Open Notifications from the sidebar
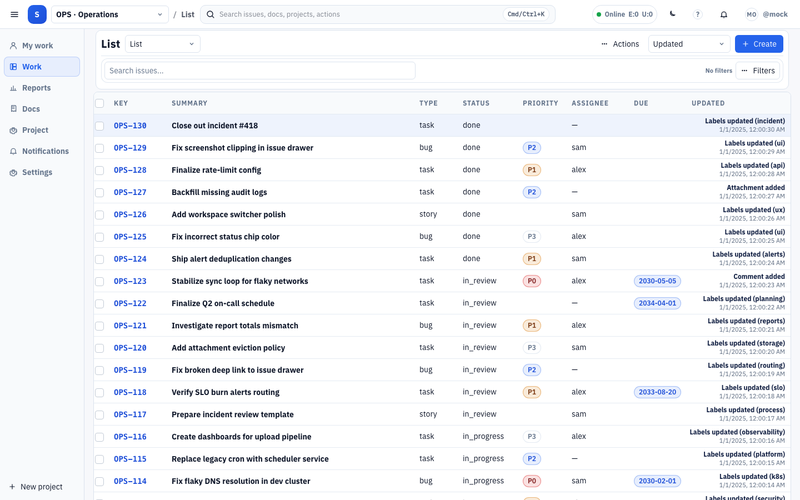The width and height of the screenshot is (800, 500). click(45, 151)
